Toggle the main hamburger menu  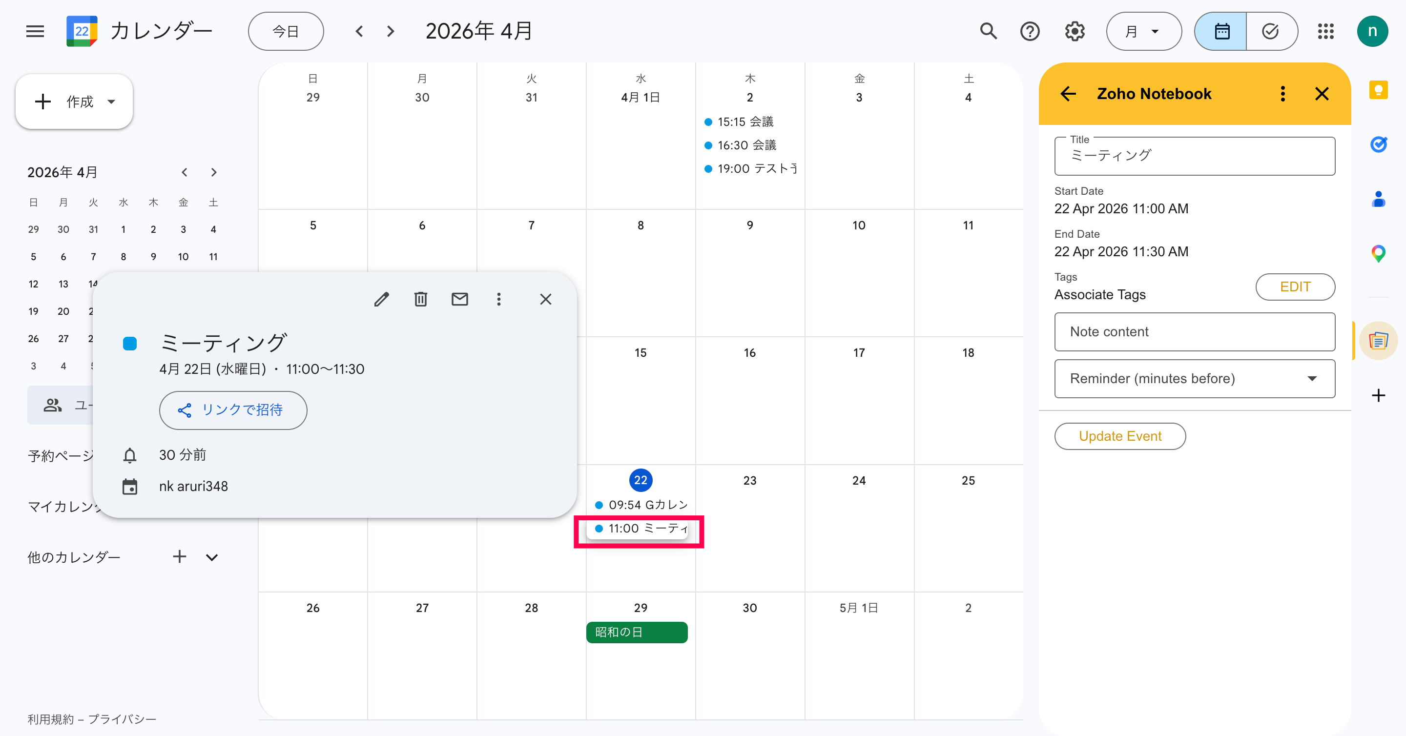(x=35, y=32)
